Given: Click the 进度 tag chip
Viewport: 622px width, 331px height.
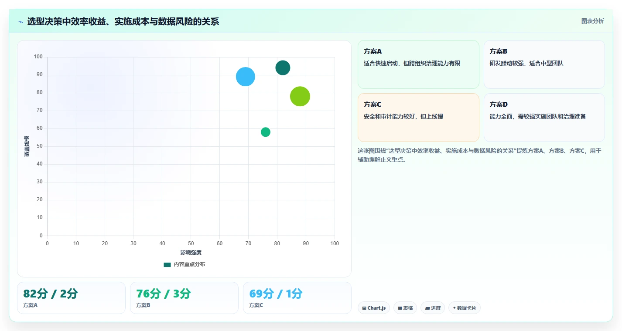Looking at the screenshot, I should tap(433, 308).
